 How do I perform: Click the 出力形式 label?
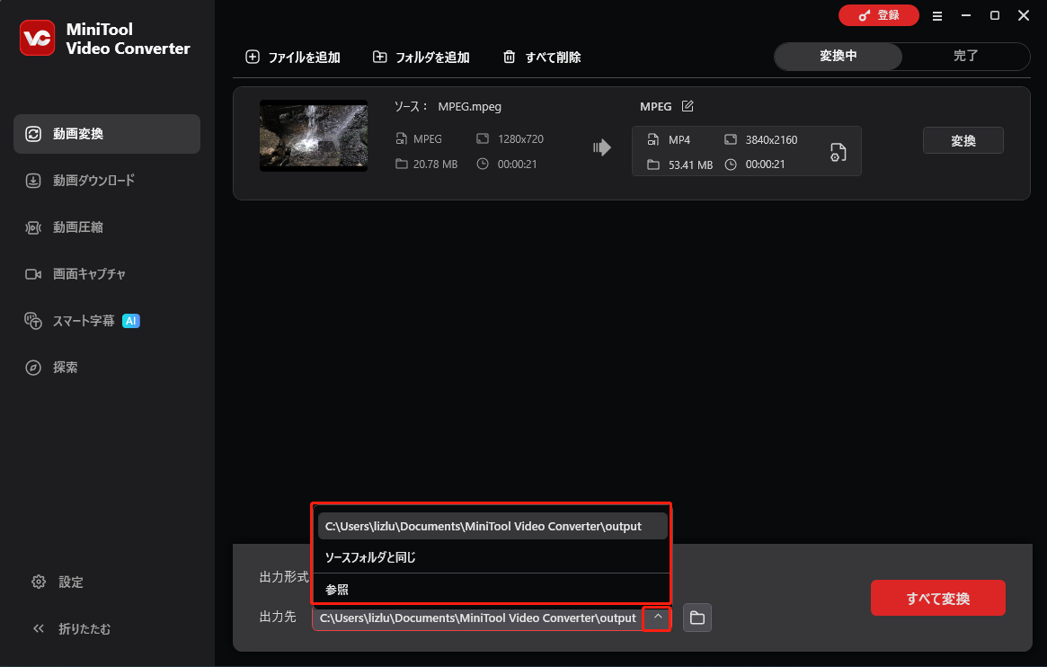pyautogui.click(x=285, y=577)
